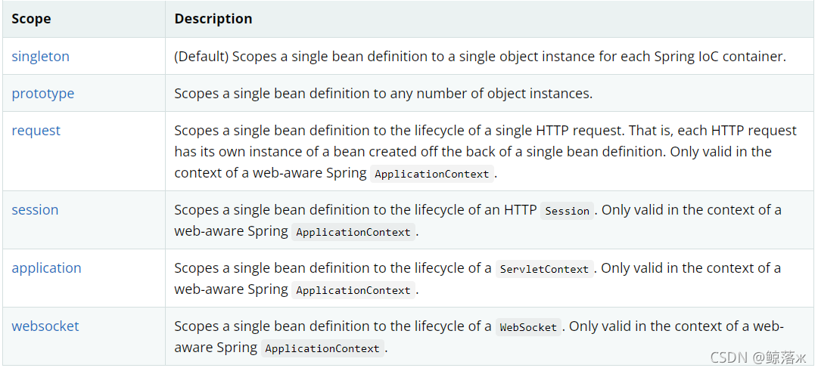Click ApplicationContext code in websocket row
This screenshot has height=371, width=818.
click(322, 348)
